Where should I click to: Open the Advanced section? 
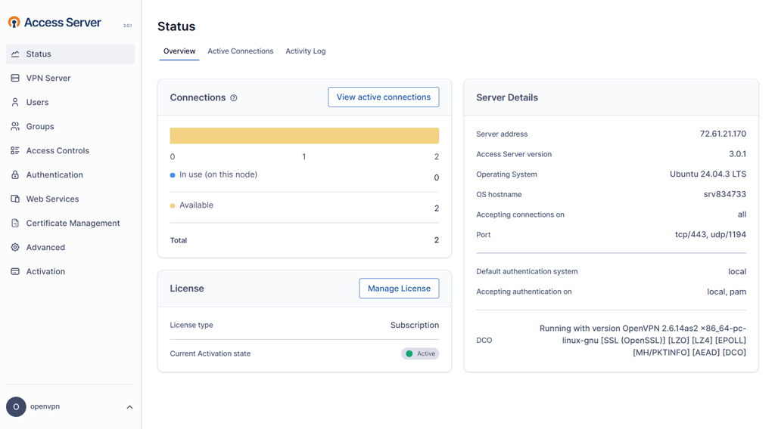pyautogui.click(x=70, y=247)
